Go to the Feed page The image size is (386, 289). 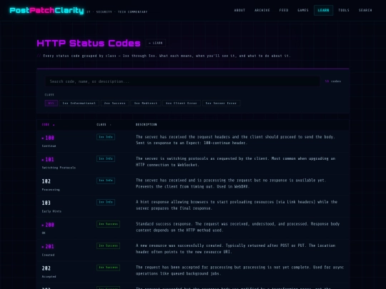click(284, 10)
